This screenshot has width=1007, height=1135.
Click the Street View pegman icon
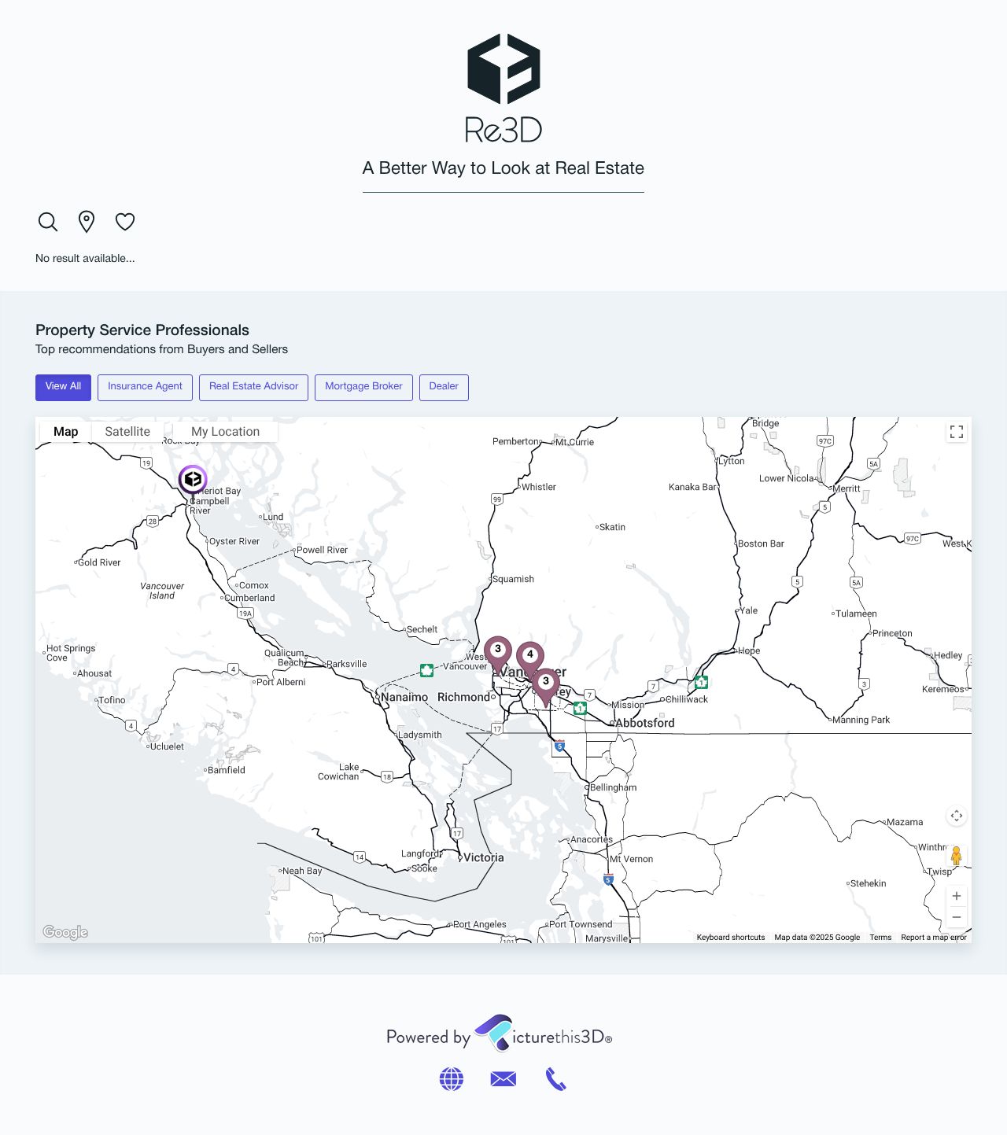click(x=957, y=856)
